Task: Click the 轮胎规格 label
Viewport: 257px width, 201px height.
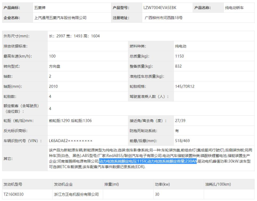Action: pos(138,86)
